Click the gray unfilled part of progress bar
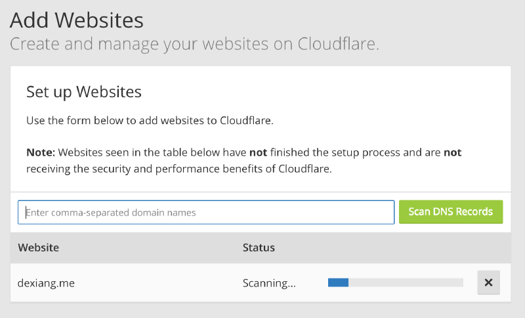The image size is (525, 318). pos(406,283)
